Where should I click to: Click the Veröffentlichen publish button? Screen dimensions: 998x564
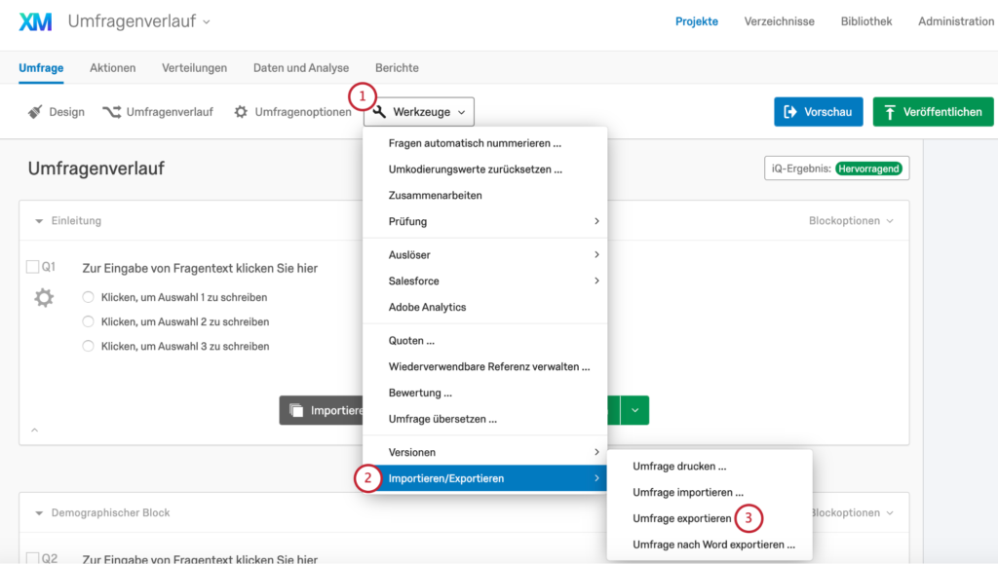pos(933,112)
